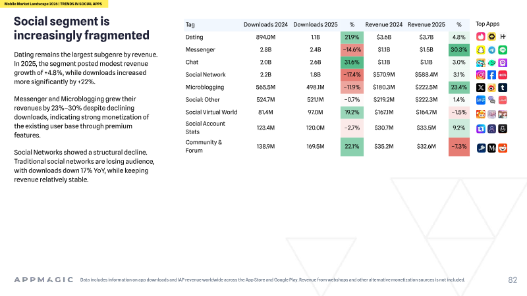527x296 pixels.
Task: Click the Weibo app icon
Action: (x=491, y=87)
